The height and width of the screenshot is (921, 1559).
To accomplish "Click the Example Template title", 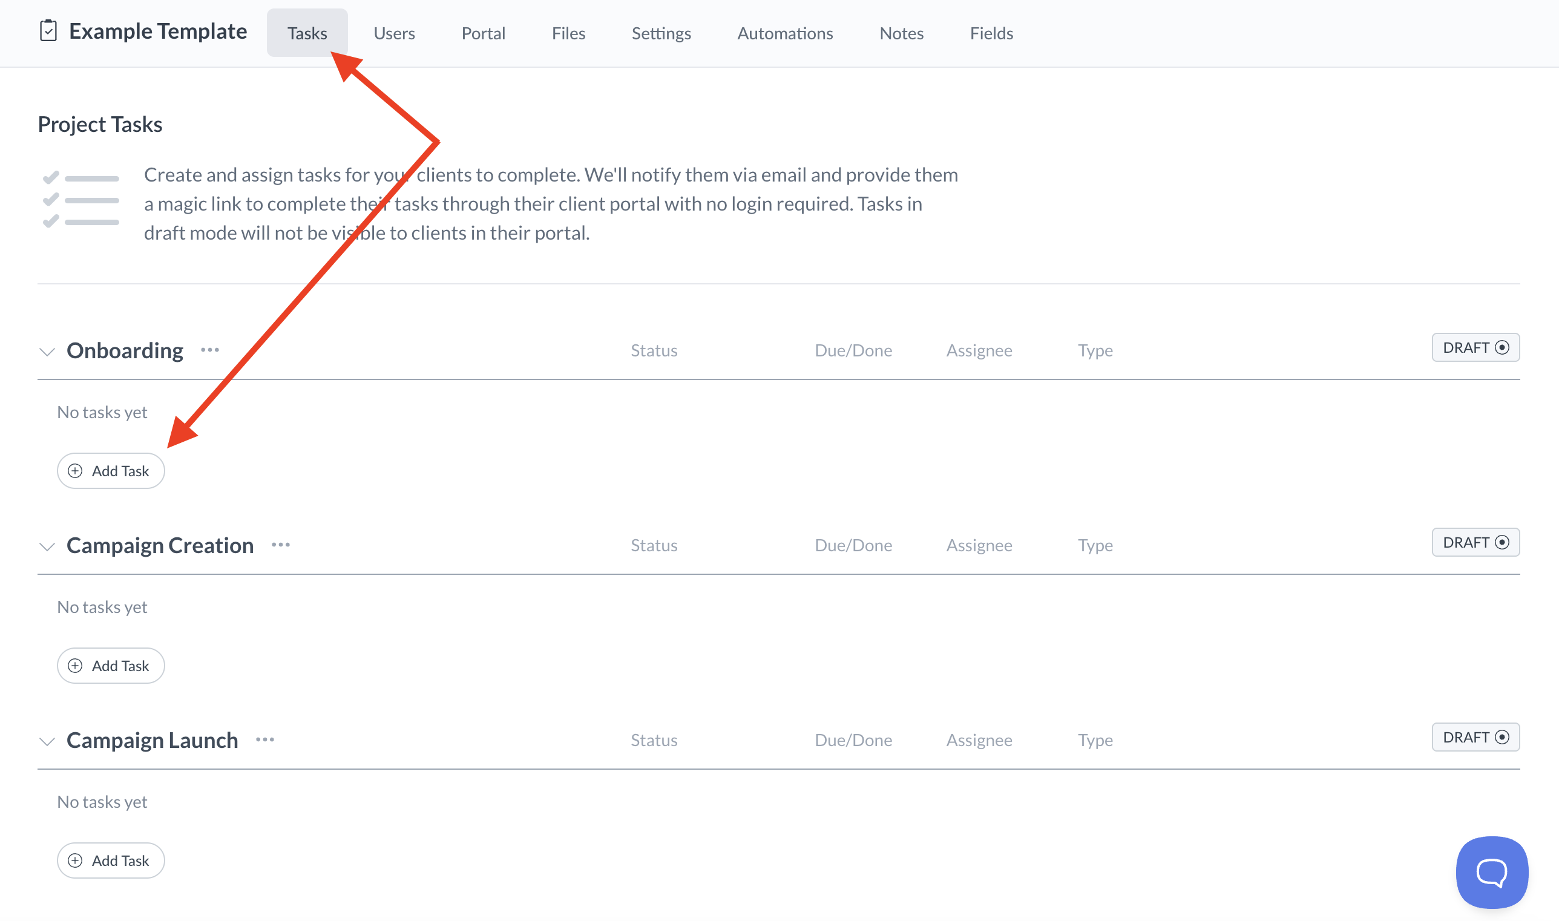I will (x=157, y=31).
